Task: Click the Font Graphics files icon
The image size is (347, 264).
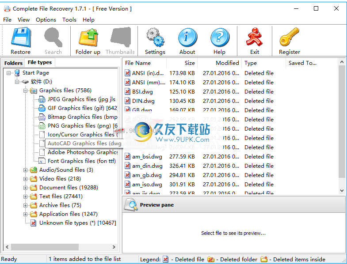Action: (x=42, y=161)
